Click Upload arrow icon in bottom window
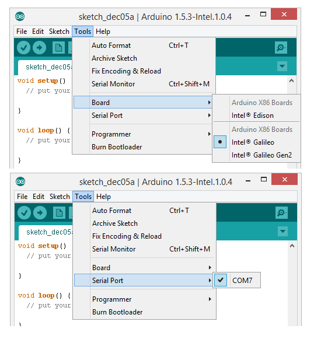Viewport: 314px width, 339px height. (x=40, y=213)
